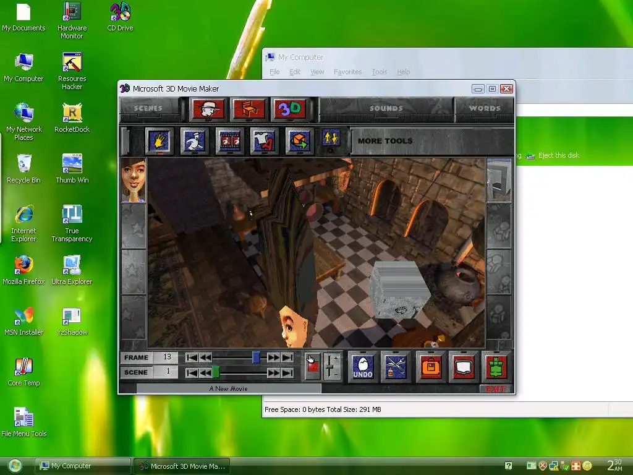The width and height of the screenshot is (633, 475).
Task: Click the red EXIT button
Action: point(496,389)
